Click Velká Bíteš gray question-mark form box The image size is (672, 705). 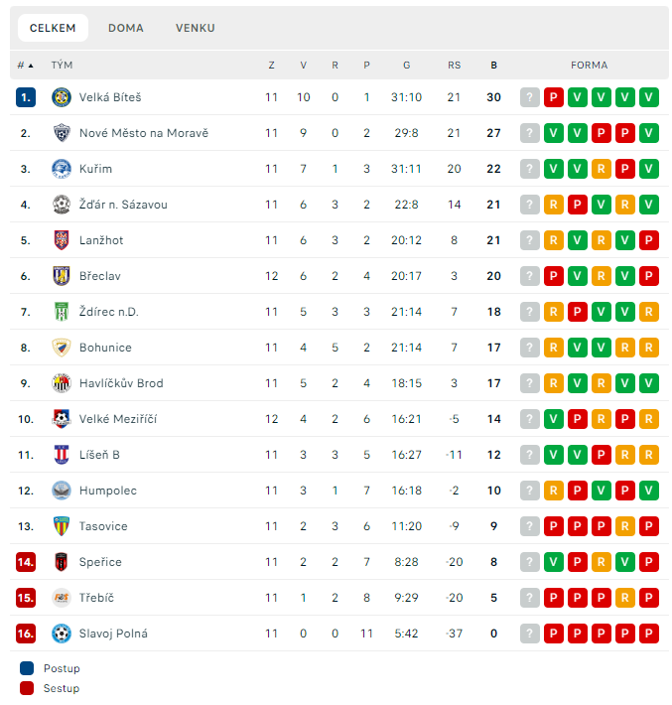click(530, 97)
